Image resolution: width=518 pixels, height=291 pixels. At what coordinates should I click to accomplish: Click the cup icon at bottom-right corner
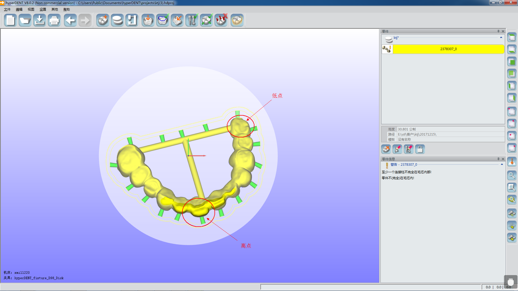[510, 282]
